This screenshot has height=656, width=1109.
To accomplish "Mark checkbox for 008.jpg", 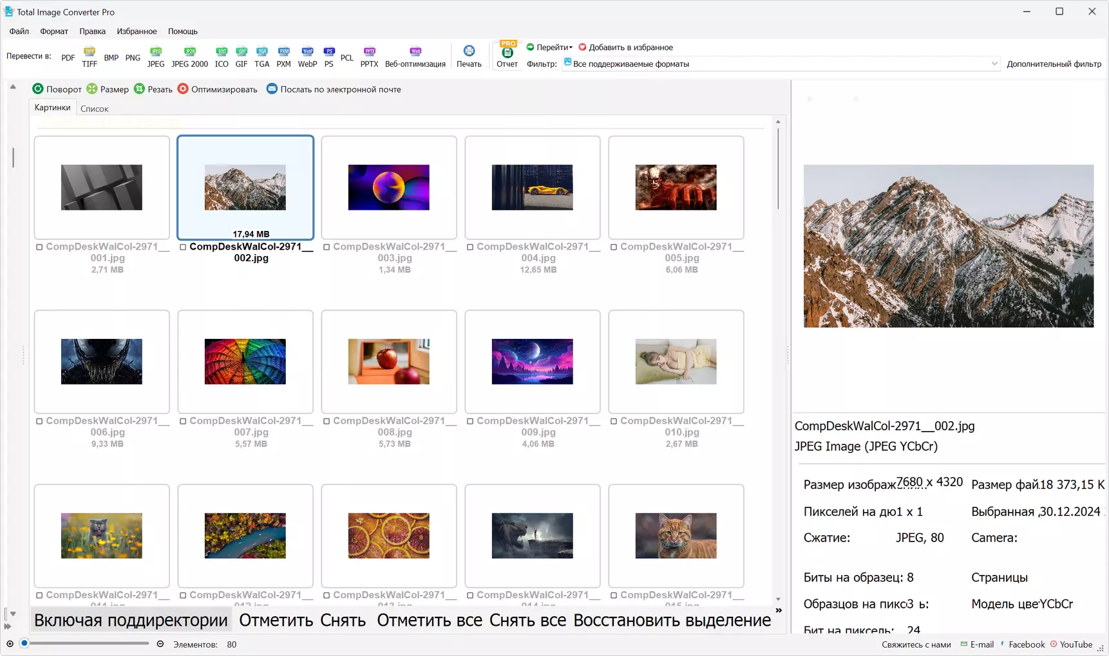I will tap(327, 421).
